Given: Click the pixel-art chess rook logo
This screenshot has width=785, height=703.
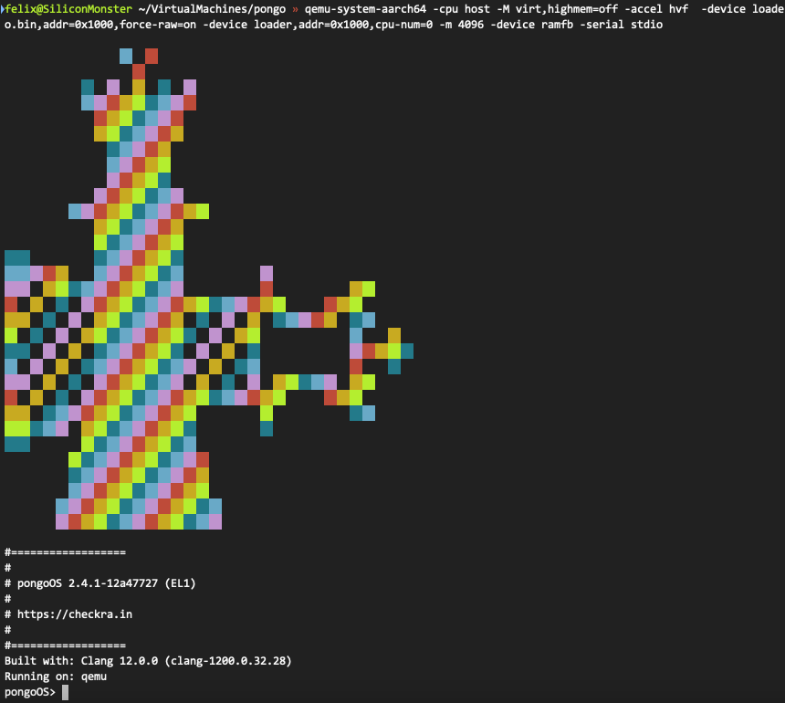Looking at the screenshot, I should click(x=209, y=289).
